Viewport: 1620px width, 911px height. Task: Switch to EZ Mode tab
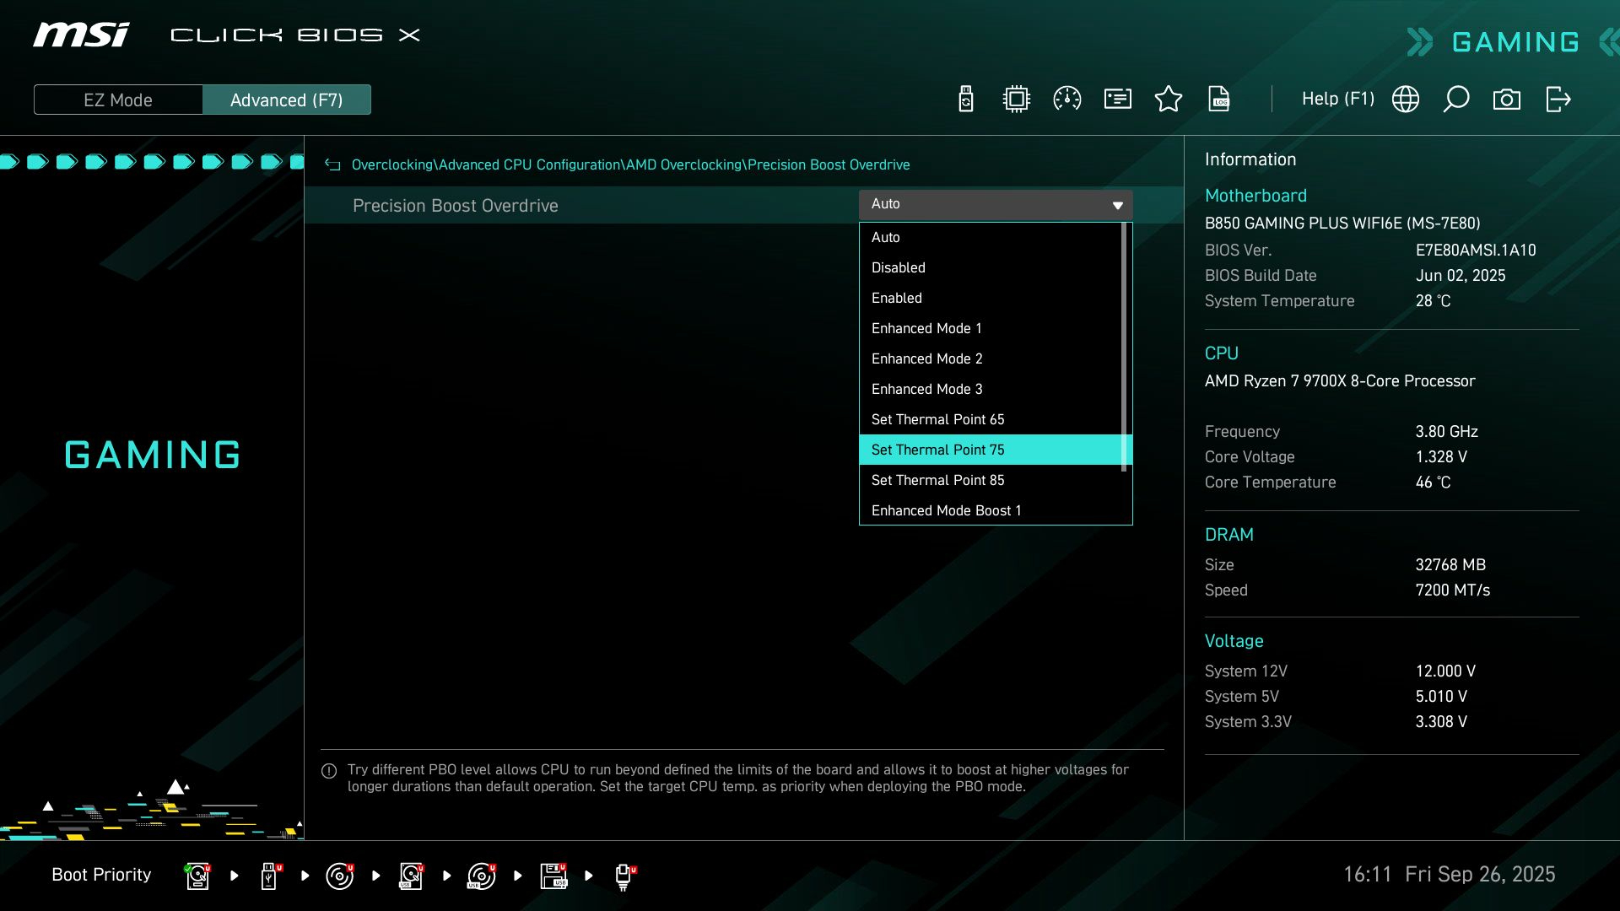point(118,100)
